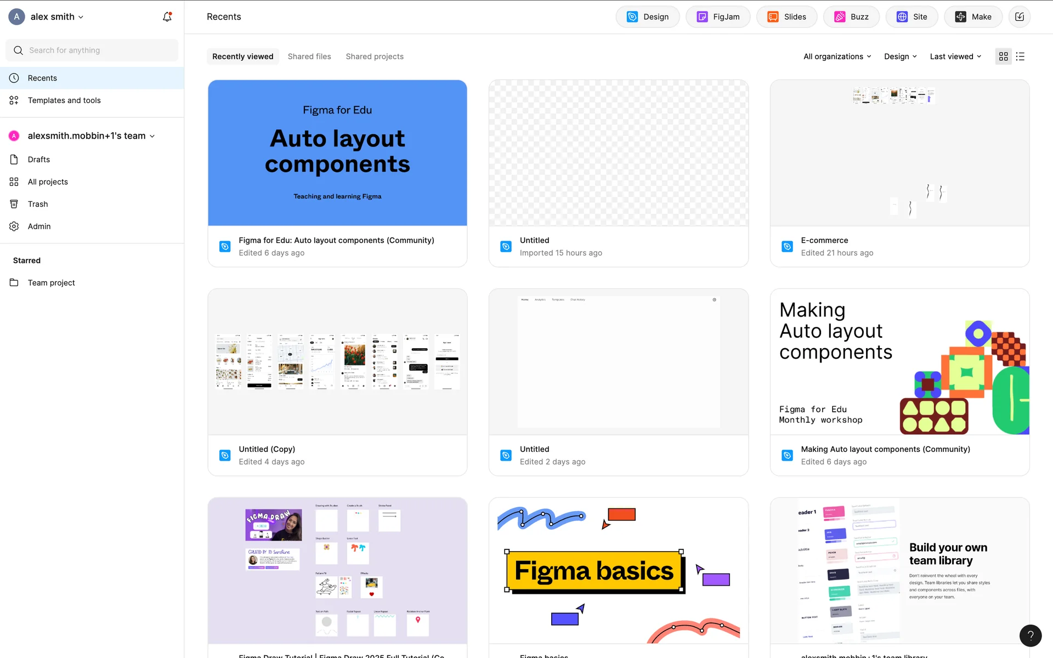Switch to grid view
1053x658 pixels.
pyautogui.click(x=1003, y=56)
